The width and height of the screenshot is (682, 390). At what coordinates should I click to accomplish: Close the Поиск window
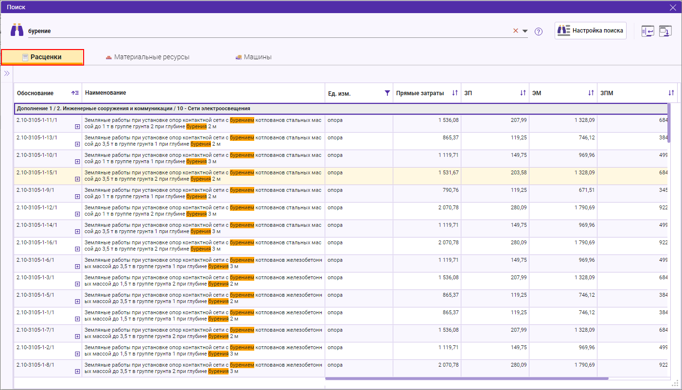pyautogui.click(x=673, y=7)
